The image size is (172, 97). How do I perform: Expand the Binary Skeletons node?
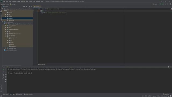(x=6, y=26)
